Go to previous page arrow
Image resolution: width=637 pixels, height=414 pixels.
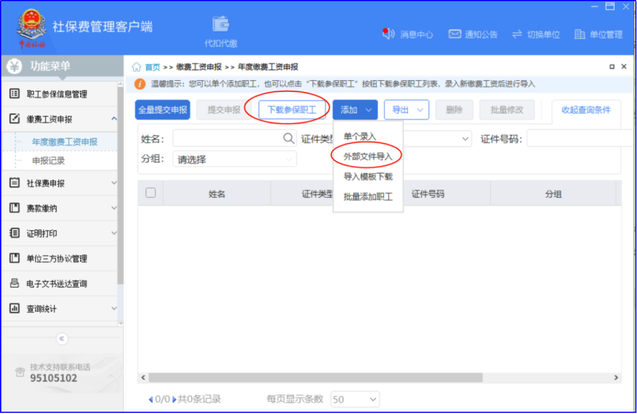click(151, 399)
